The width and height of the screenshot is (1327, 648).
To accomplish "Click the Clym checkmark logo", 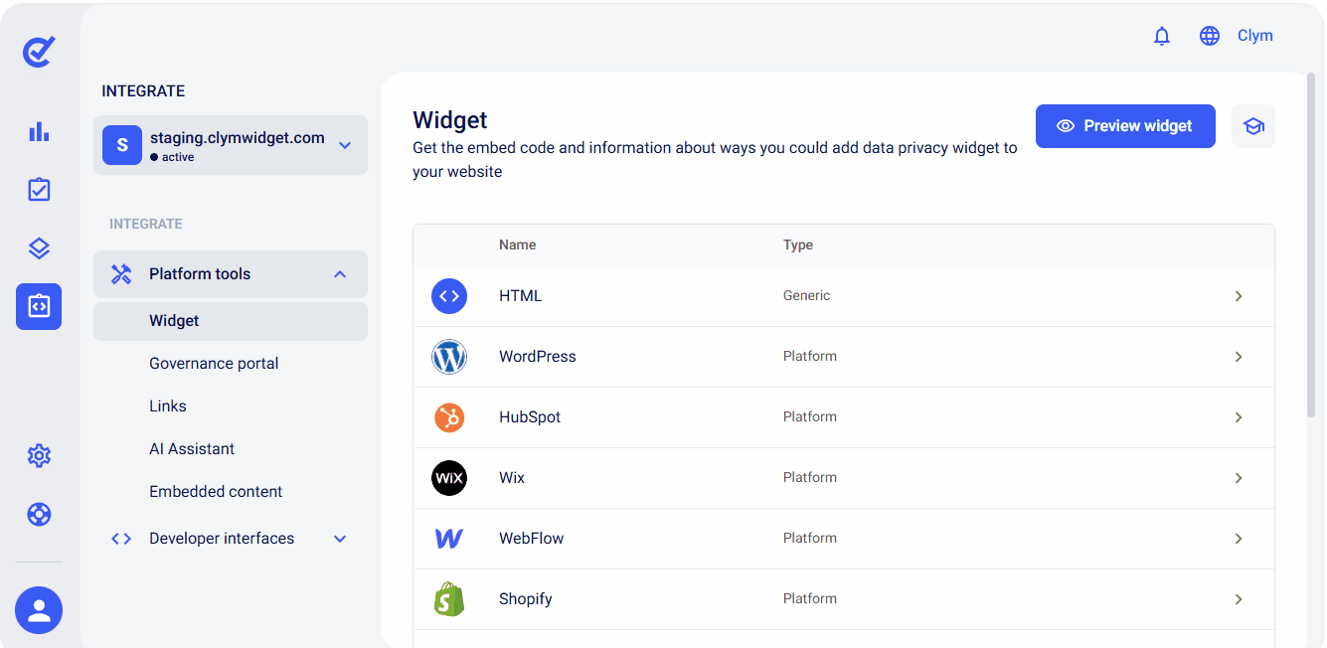I will (39, 51).
